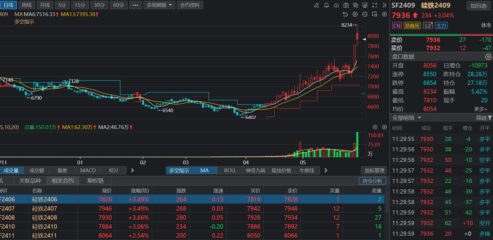
Task: Select the 30分 interval
Action: pyautogui.click(x=99, y=5)
